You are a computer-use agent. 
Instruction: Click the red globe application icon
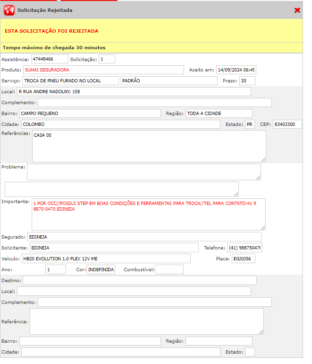pyautogui.click(x=9, y=10)
